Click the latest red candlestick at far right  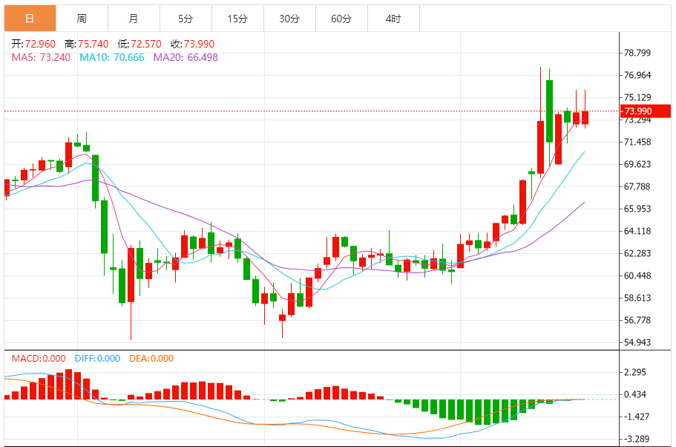(x=585, y=117)
